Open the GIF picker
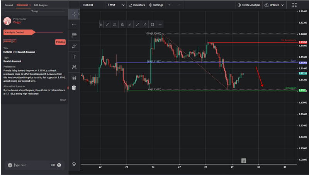This screenshot has height=175, width=309. point(53,165)
